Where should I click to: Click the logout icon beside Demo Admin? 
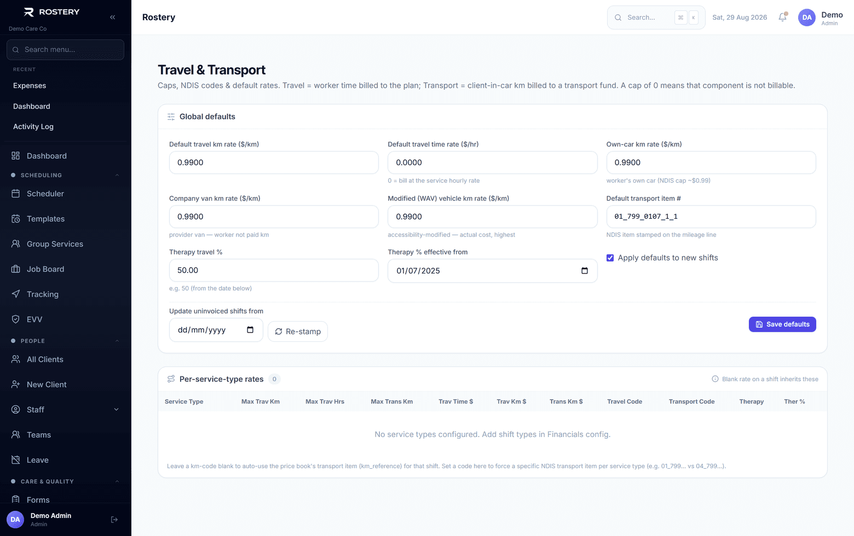(114, 520)
